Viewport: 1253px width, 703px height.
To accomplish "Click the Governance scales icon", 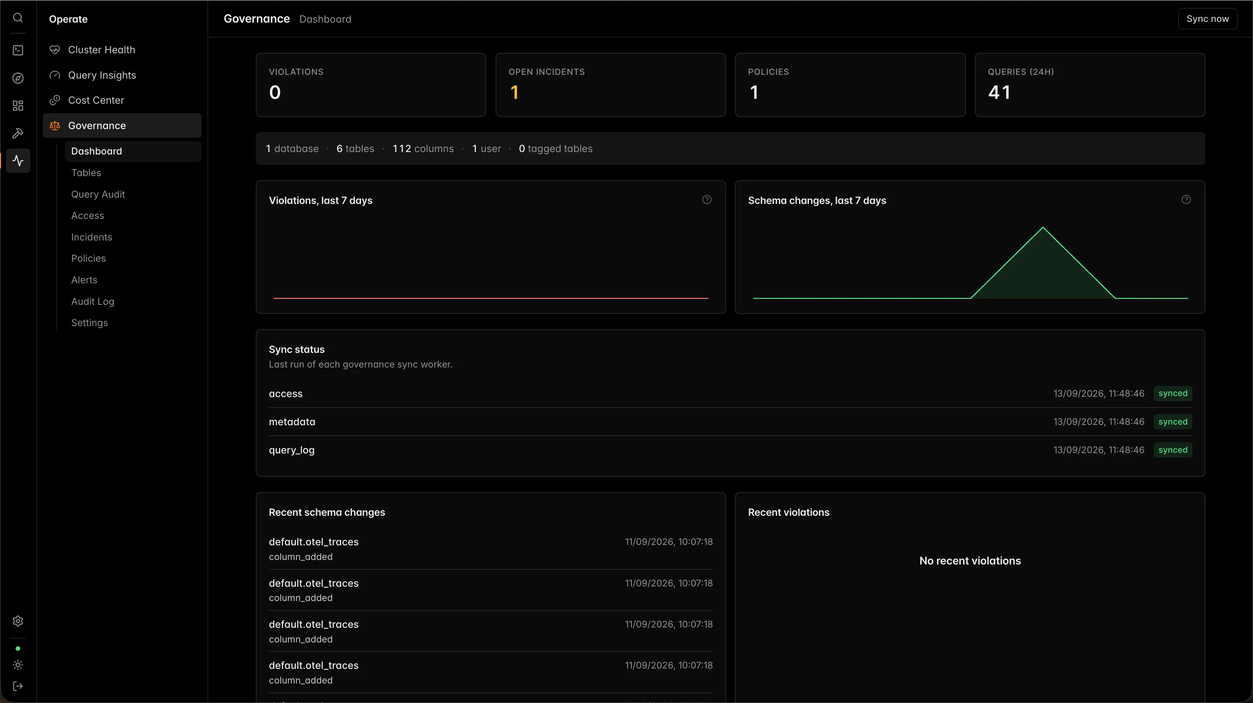I will coord(55,126).
